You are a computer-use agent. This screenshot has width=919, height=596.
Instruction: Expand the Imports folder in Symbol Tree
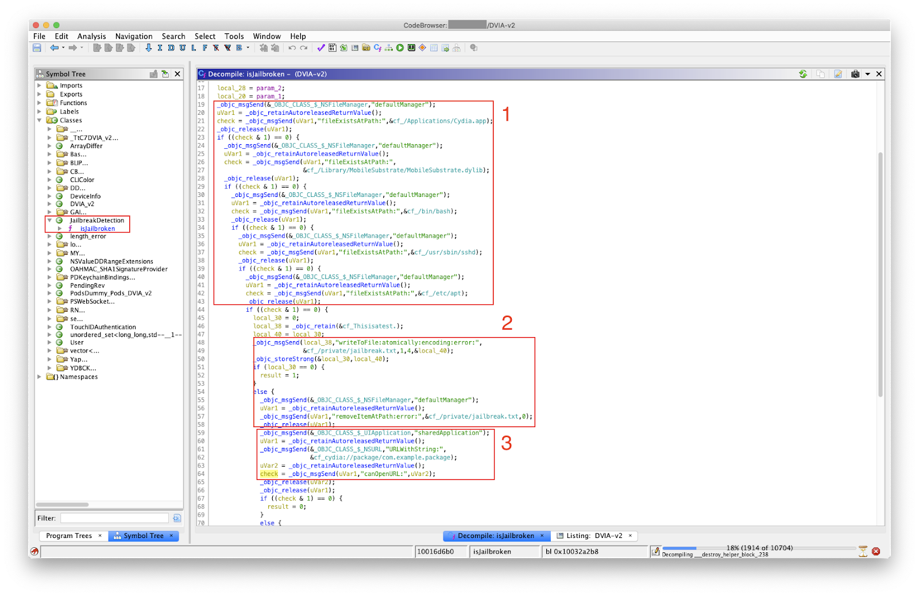(40, 86)
